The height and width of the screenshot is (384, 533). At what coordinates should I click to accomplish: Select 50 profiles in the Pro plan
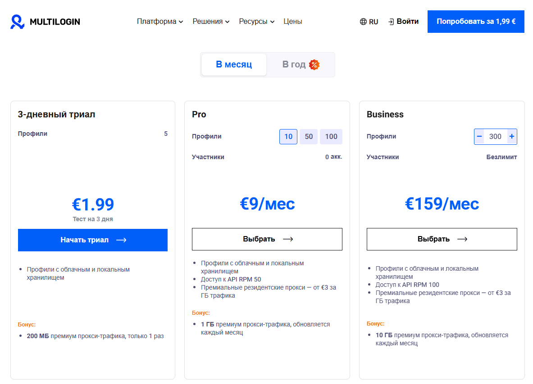309,136
